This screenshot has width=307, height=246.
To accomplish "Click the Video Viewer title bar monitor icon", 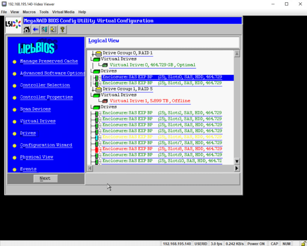I will (x=4, y=4).
